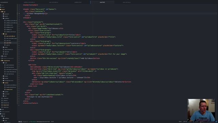The width and height of the screenshot is (218, 123).
Task: Collapse the components folder
Action: pyautogui.click(x=1, y=61)
